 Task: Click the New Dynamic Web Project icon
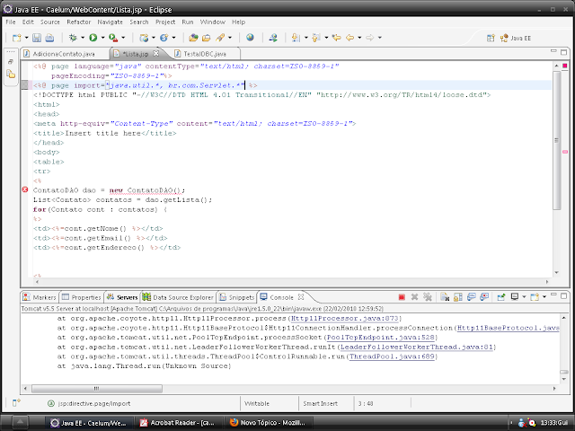click(x=144, y=38)
